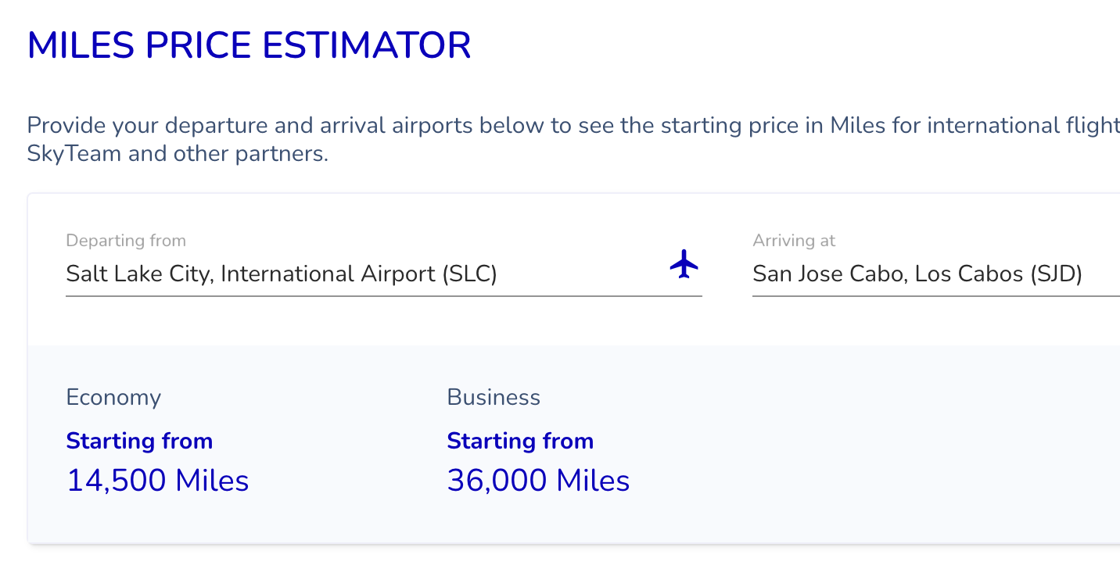Click the word 'Miles' after 36,000
This screenshot has width=1120, height=583.
click(x=593, y=480)
